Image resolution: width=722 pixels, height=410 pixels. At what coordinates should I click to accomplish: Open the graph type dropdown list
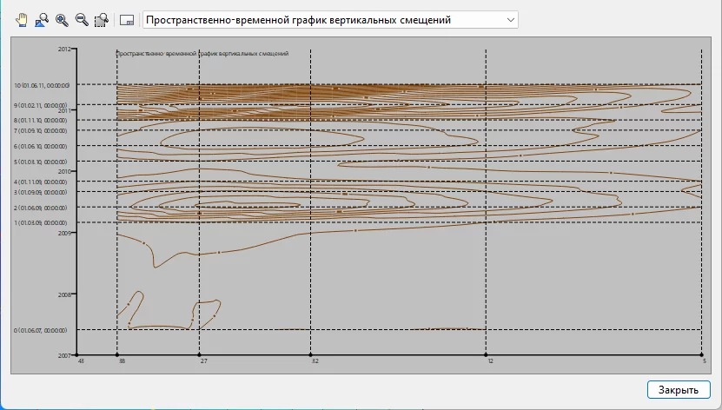330,20
